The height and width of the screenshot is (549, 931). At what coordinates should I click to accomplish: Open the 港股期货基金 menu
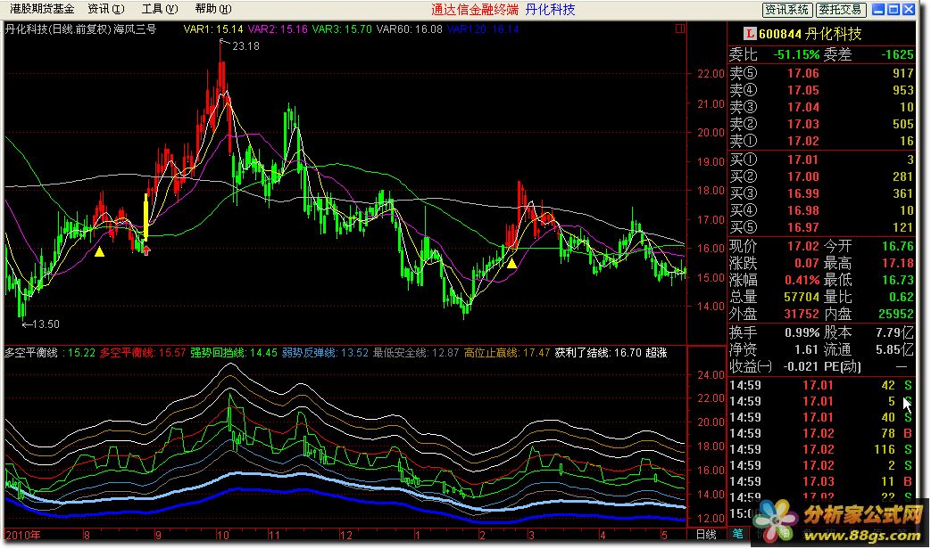tap(42, 9)
